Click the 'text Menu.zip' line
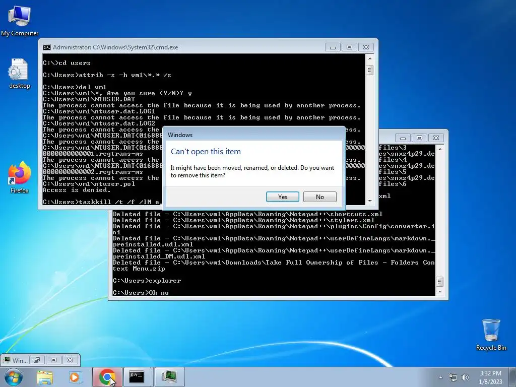 (139, 269)
